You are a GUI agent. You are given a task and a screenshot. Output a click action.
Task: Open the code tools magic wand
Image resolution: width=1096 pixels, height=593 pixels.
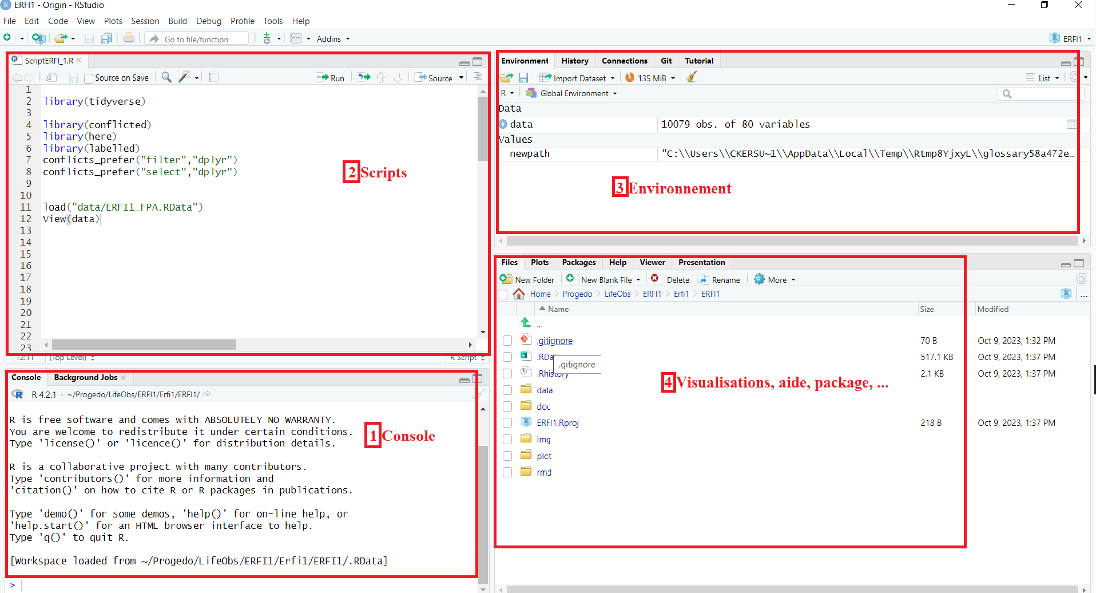pyautogui.click(x=185, y=77)
